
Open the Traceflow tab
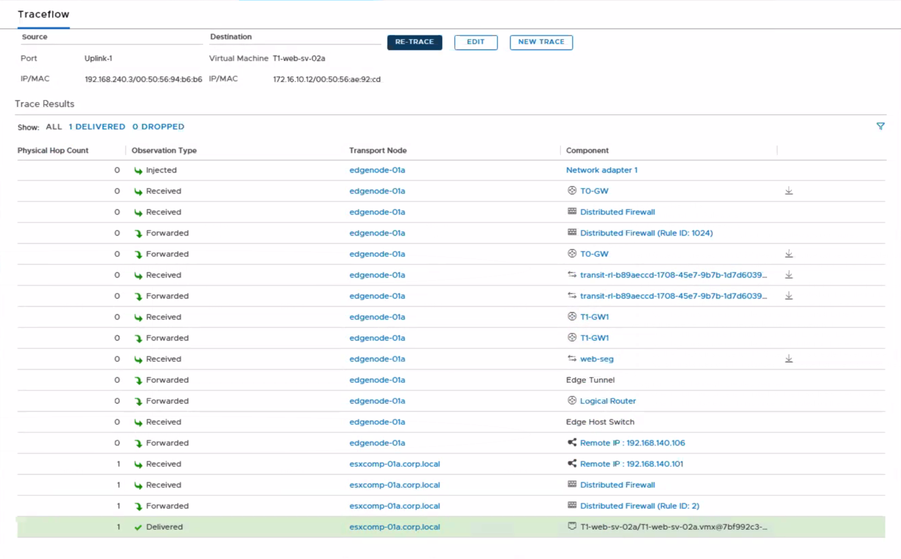pos(43,15)
